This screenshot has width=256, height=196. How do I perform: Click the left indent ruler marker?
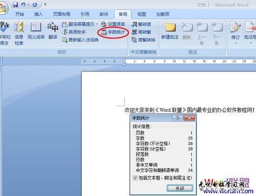coord(124,64)
